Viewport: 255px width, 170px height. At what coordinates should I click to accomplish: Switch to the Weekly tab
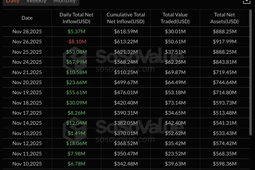(37, 2)
